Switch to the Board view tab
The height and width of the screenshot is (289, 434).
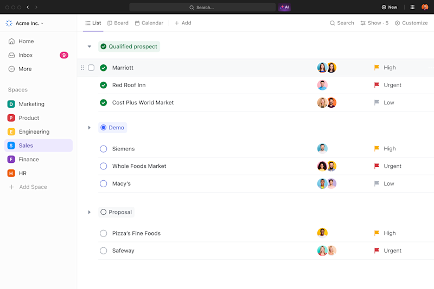tap(118, 23)
